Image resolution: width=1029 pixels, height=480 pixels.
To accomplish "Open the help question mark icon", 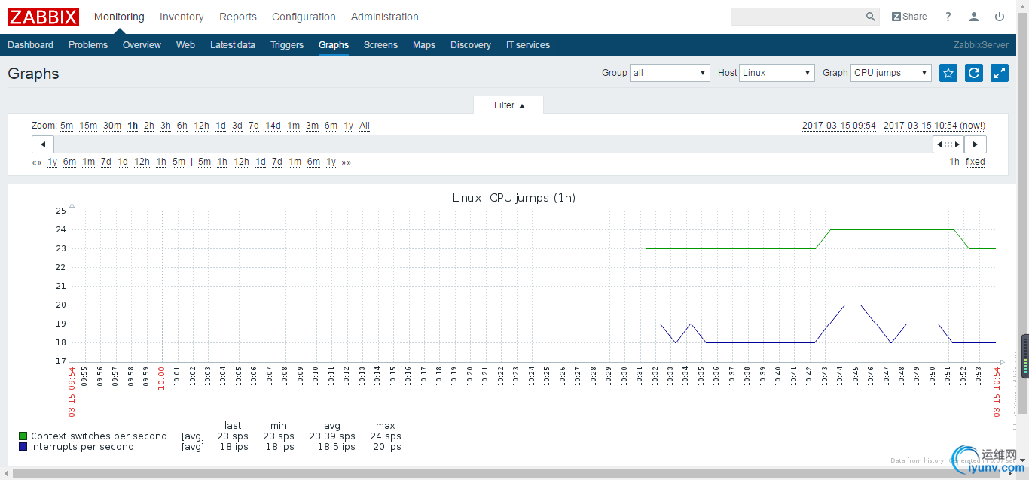I will coord(948,17).
